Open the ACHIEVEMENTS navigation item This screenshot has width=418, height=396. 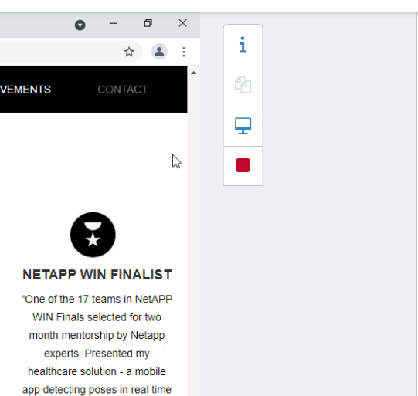pos(25,90)
